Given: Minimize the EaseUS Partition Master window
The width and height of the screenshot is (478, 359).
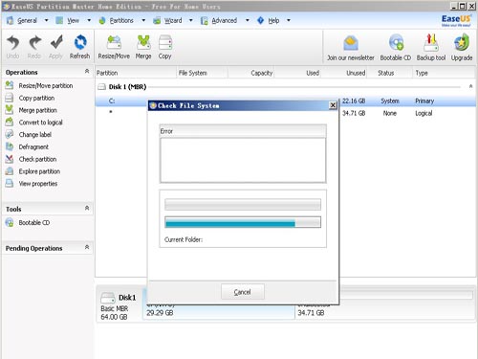Looking at the screenshot, I should 454,6.
